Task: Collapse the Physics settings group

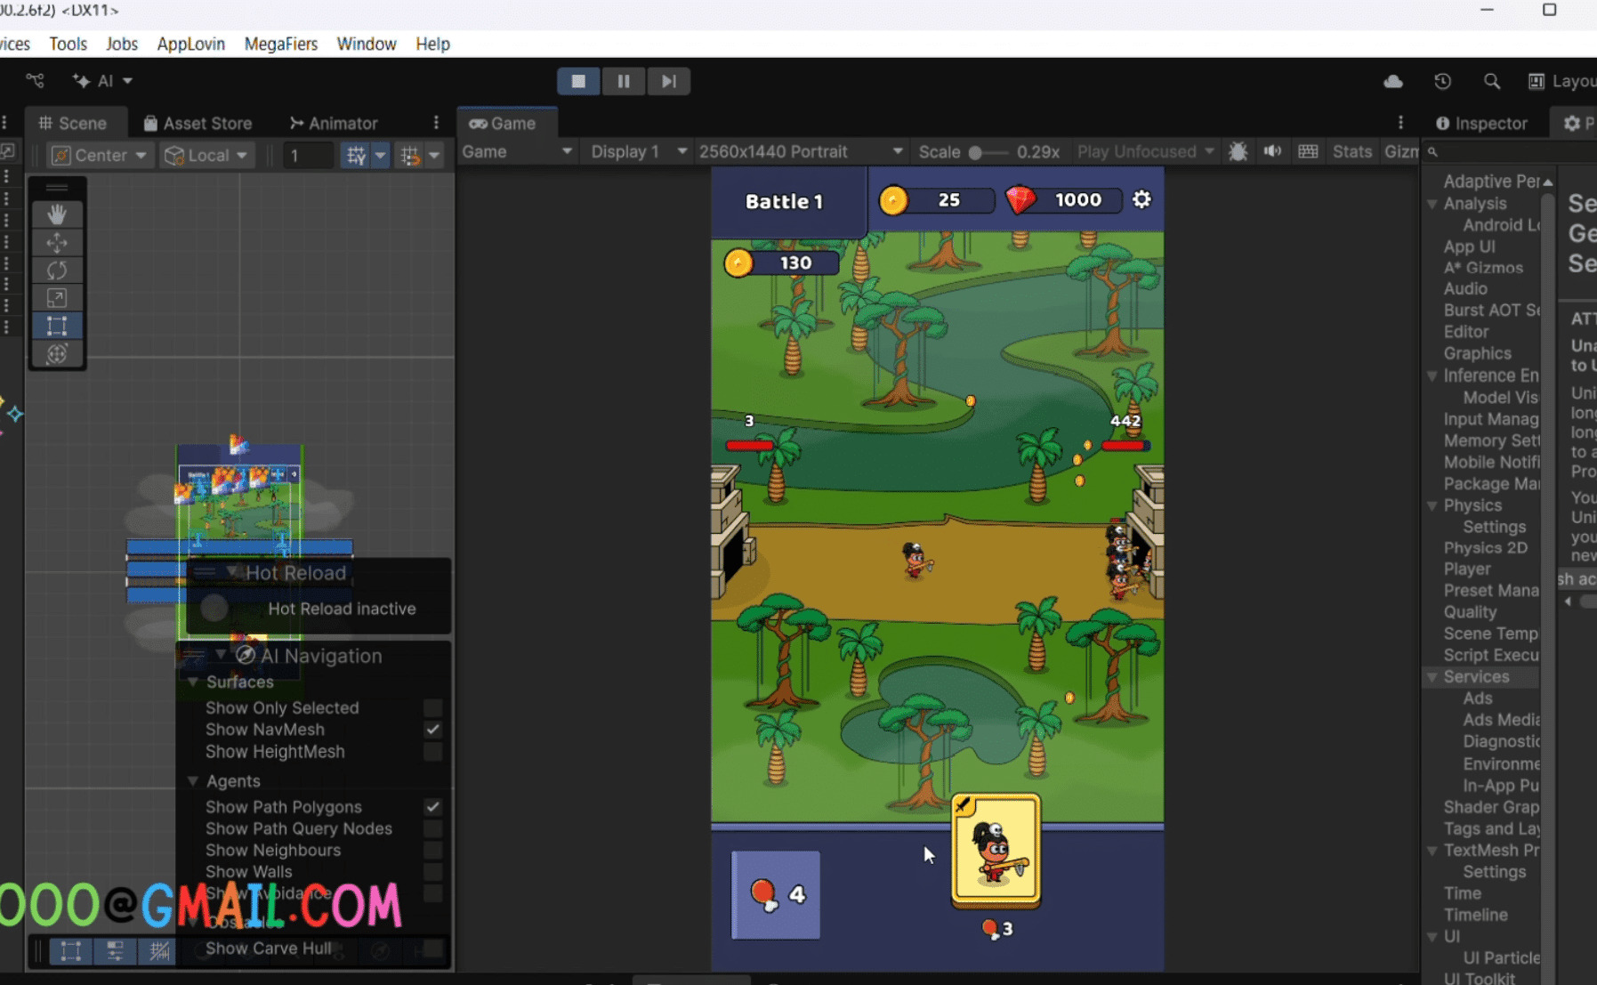Action: (1432, 505)
